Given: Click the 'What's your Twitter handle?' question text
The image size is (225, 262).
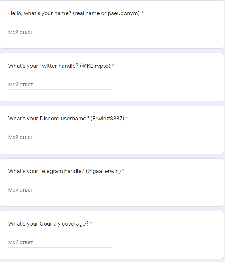Looking at the screenshot, I should pyautogui.click(x=43, y=66).
